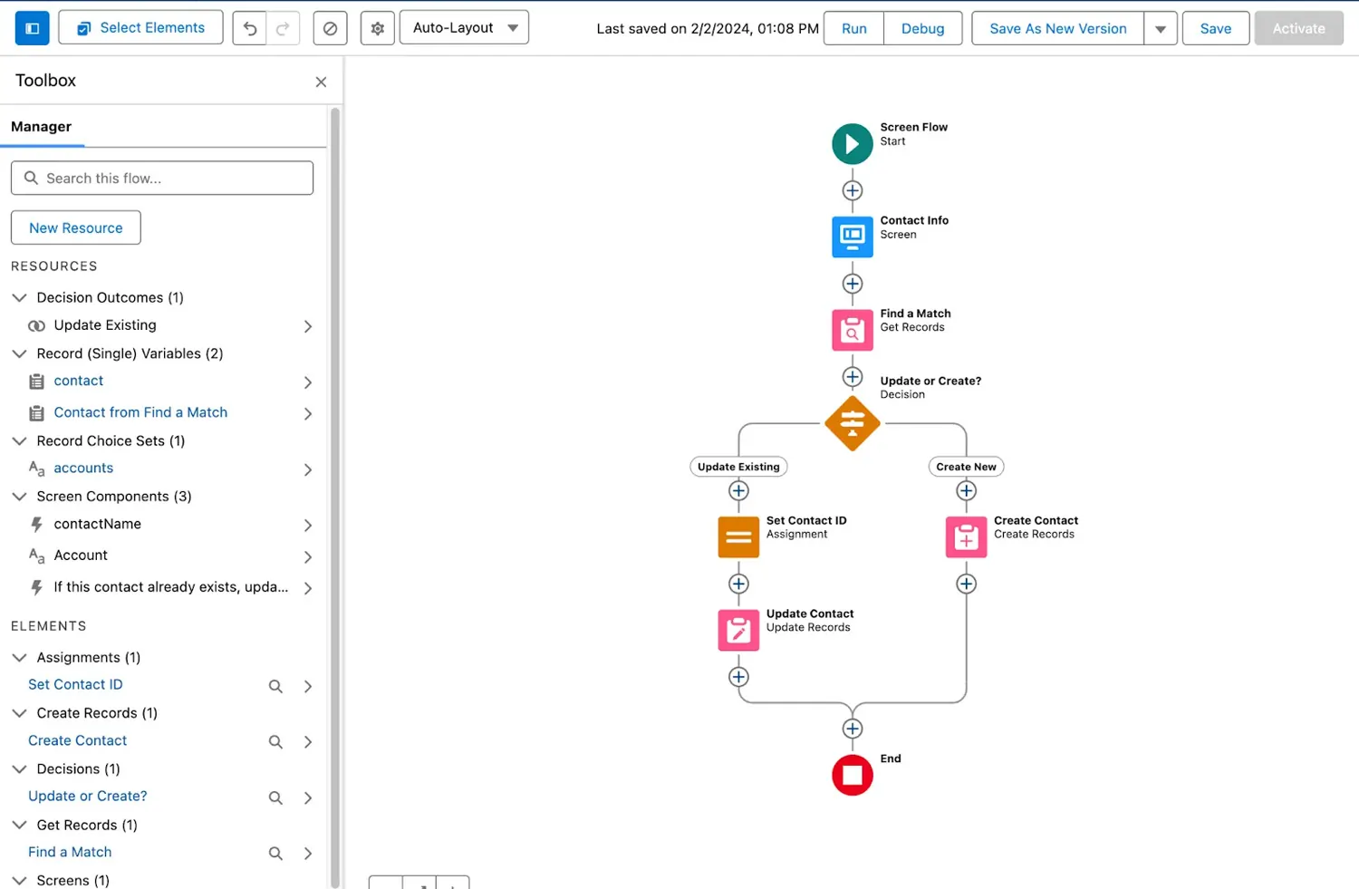Expand details chevron for contact variable
Screen dimensions: 1359x889
(308, 382)
